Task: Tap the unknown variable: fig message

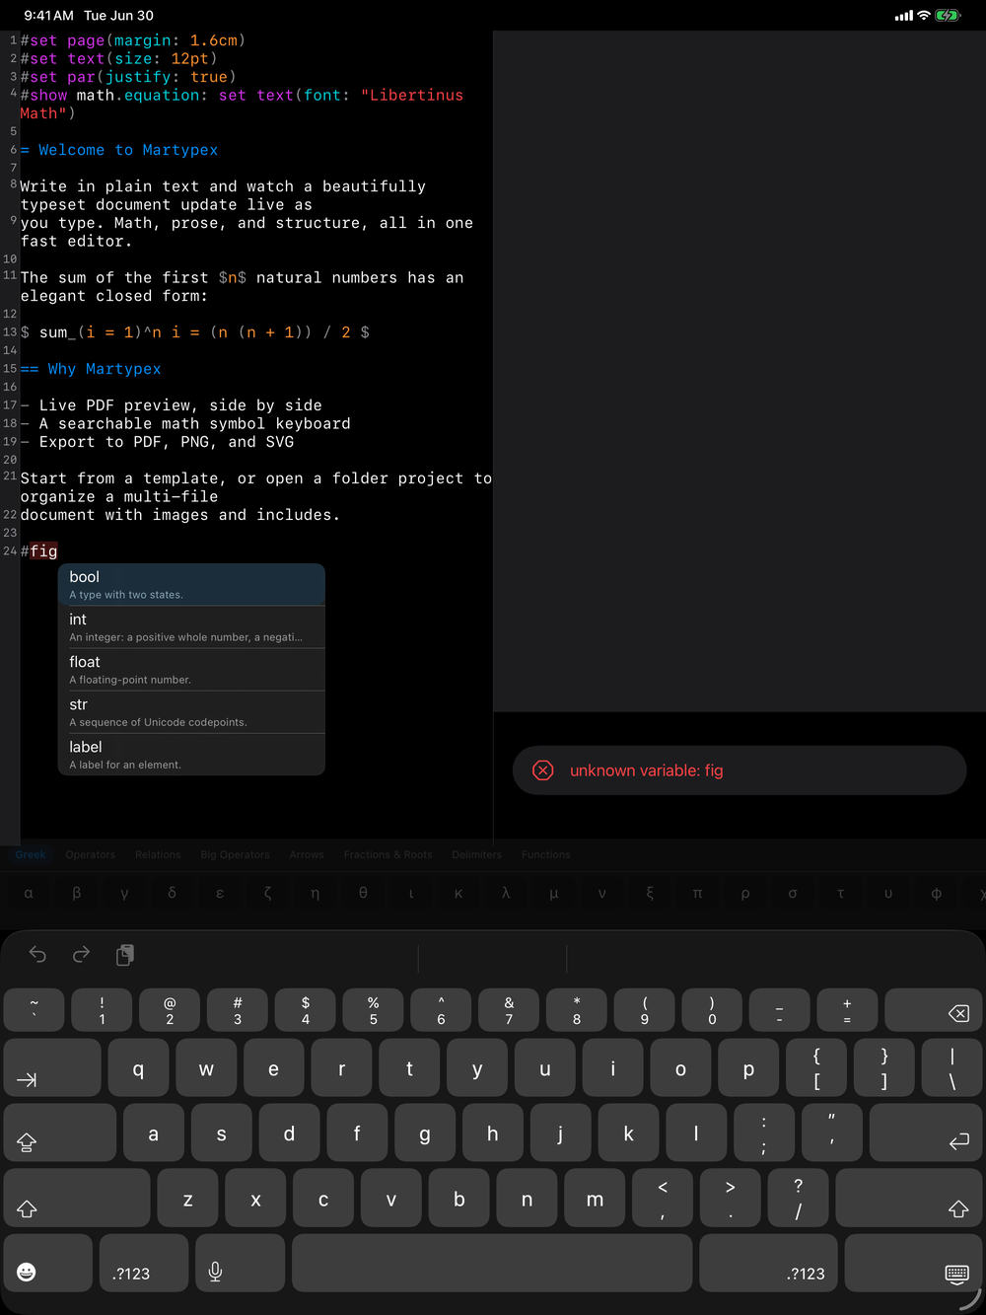Action: pyautogui.click(x=647, y=770)
